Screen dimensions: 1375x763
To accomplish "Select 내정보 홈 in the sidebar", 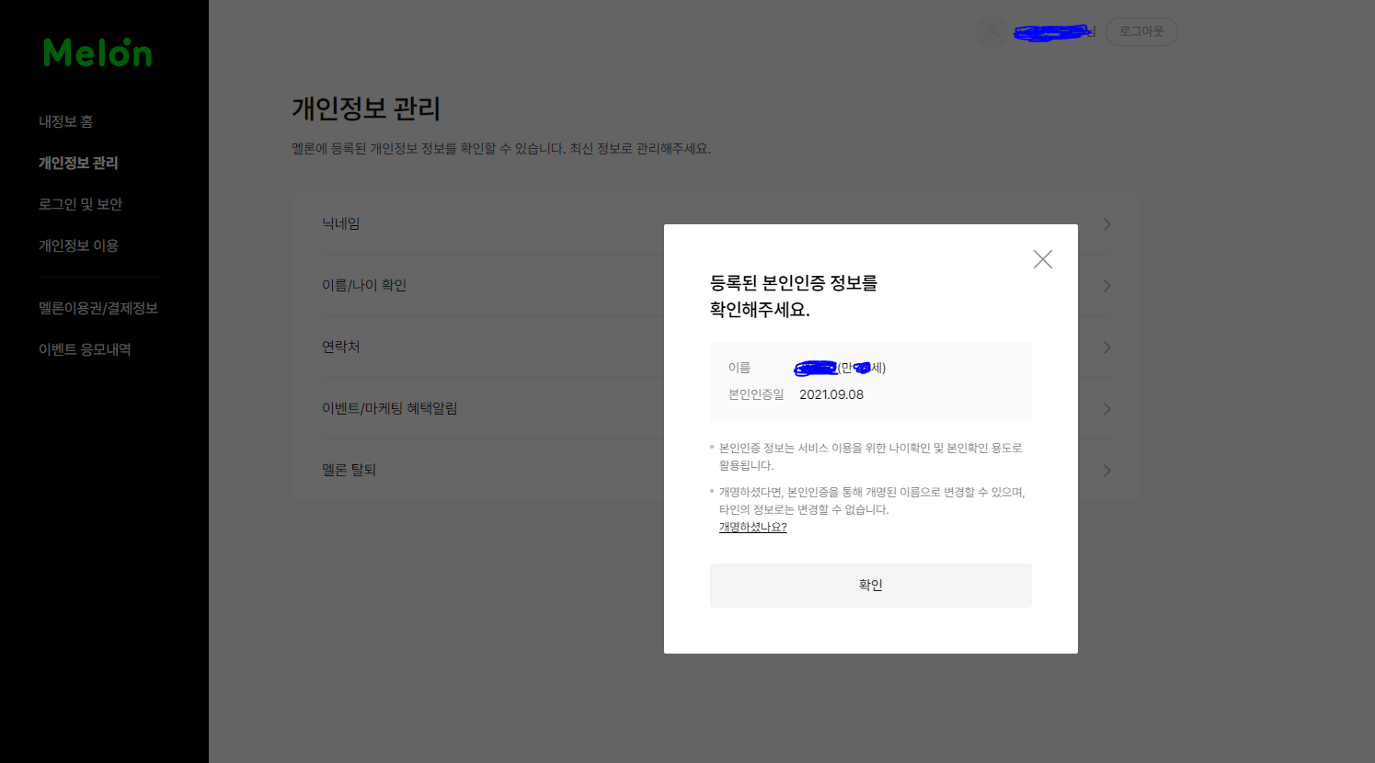I will (x=65, y=120).
